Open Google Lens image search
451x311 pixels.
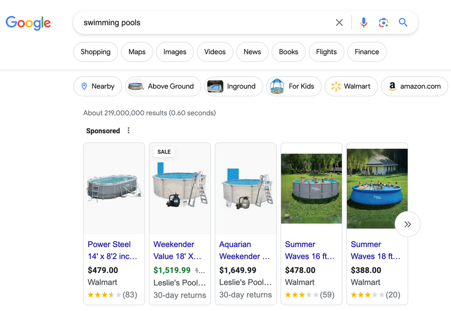[383, 23]
